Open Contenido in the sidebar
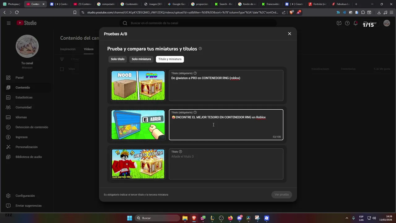 pos(27,87)
